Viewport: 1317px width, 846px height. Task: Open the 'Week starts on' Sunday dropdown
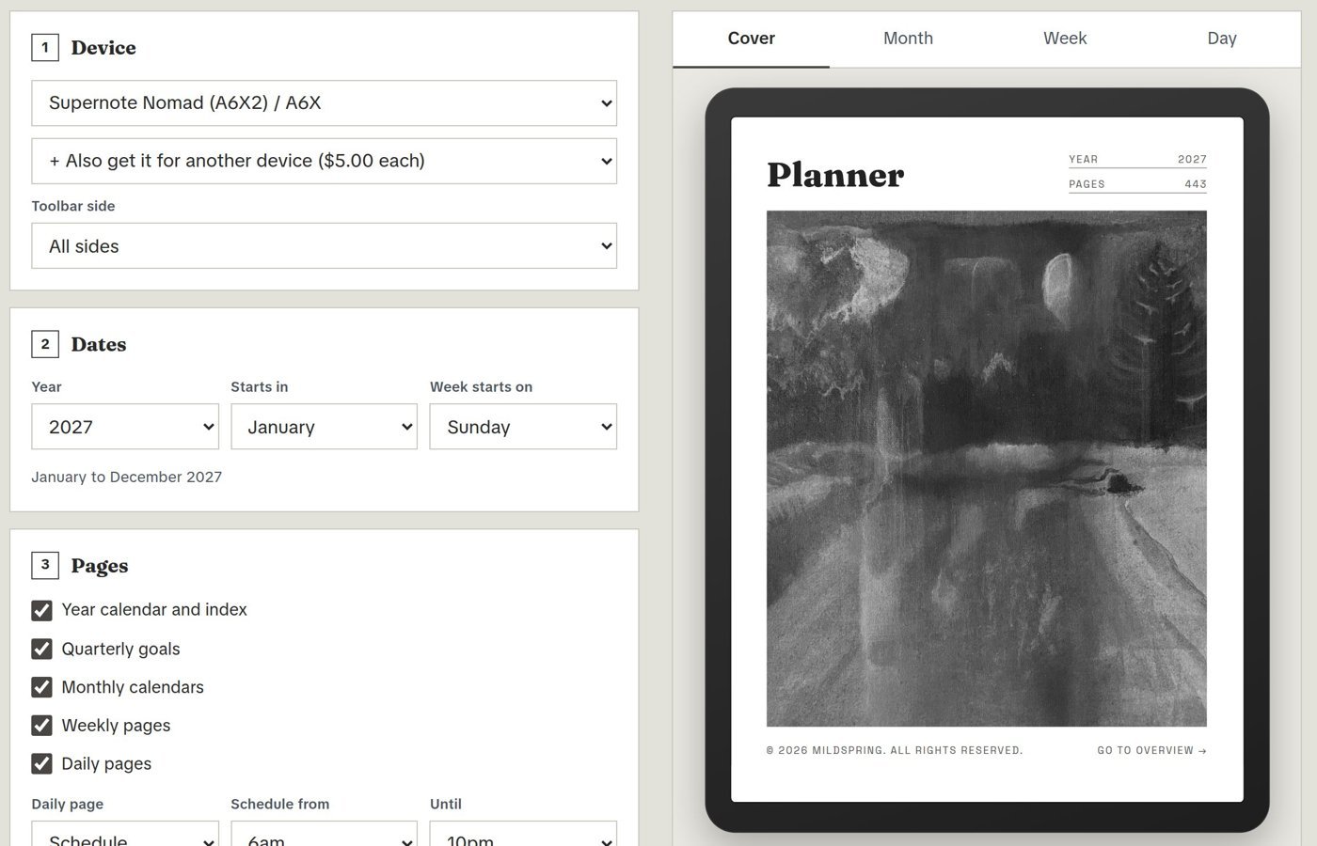[x=523, y=427]
